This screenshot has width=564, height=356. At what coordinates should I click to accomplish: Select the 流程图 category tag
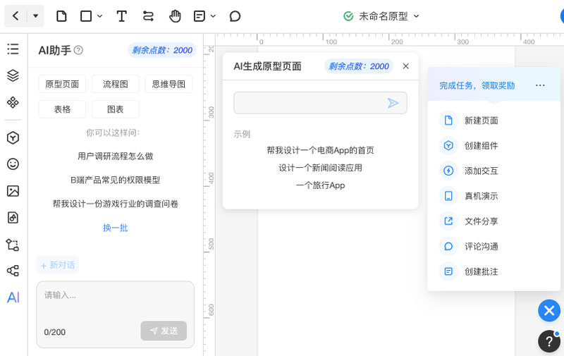pyautogui.click(x=115, y=84)
